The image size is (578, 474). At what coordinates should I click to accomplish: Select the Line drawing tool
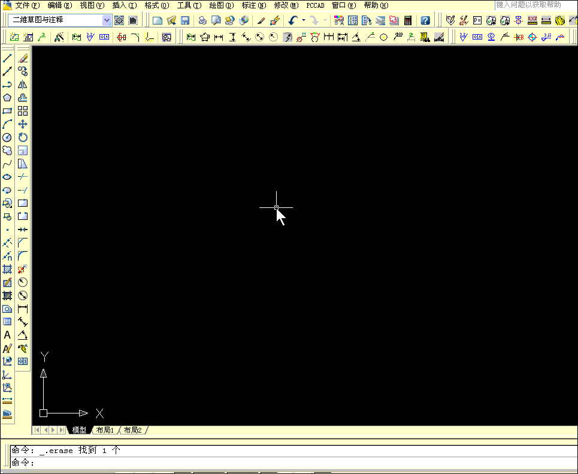coord(7,58)
